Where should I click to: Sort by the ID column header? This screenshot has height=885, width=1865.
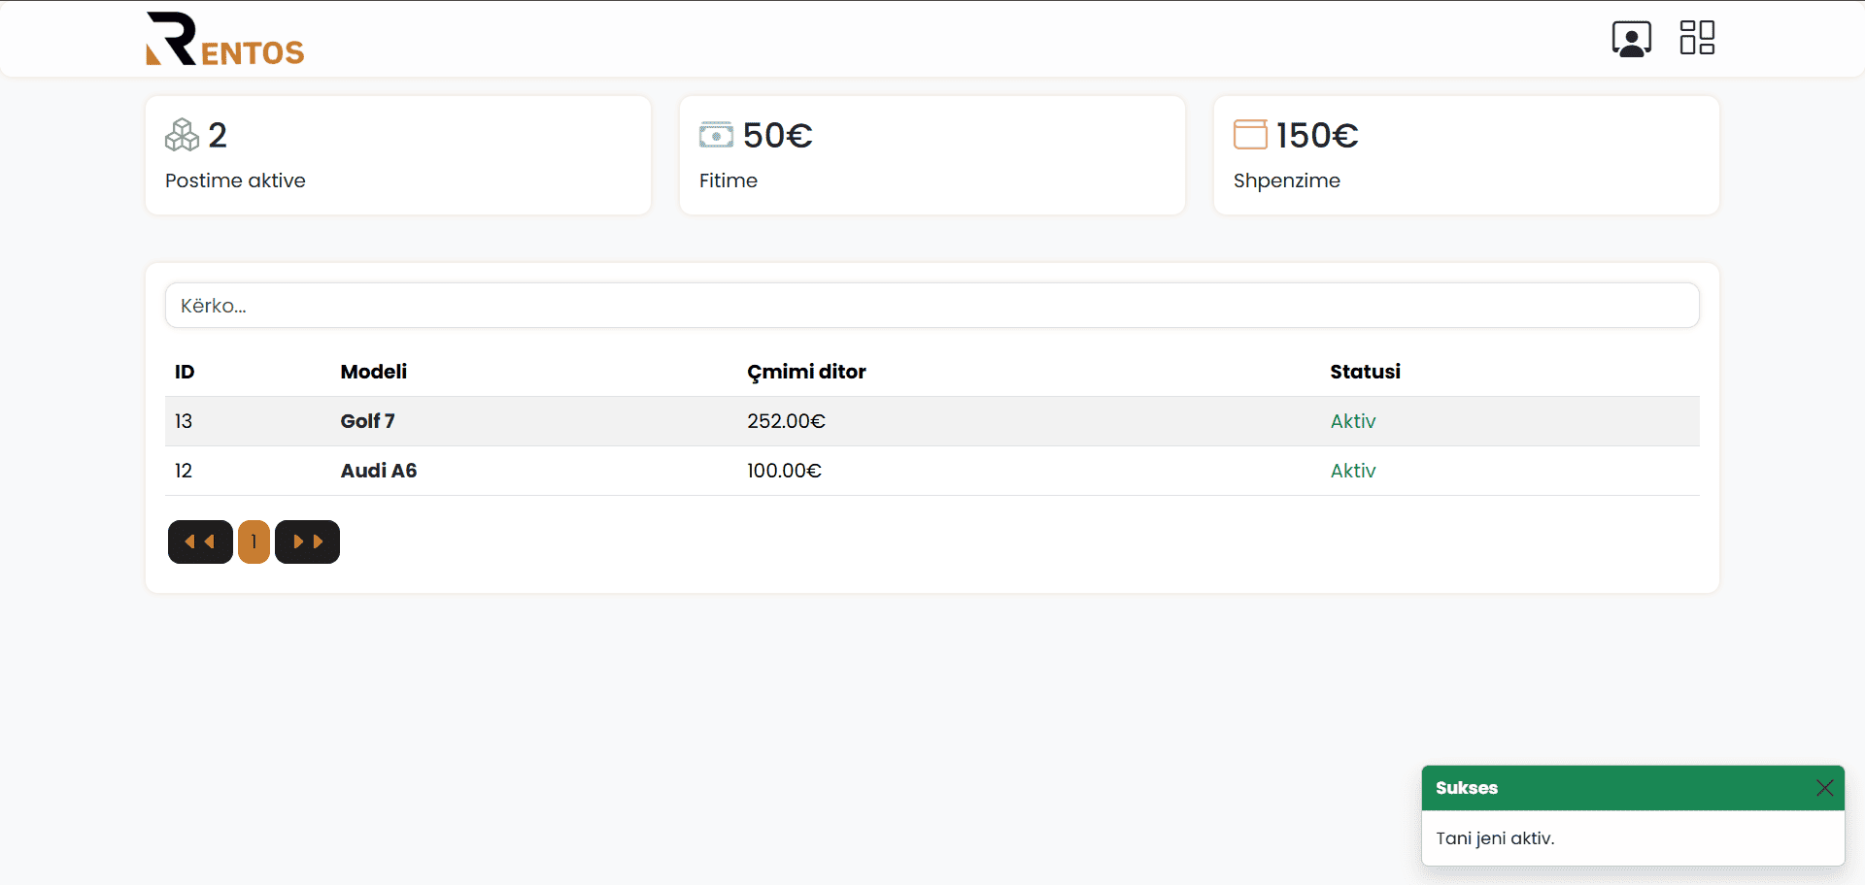coord(185,372)
